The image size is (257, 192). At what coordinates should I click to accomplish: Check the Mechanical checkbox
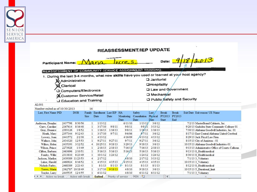click(148, 94)
